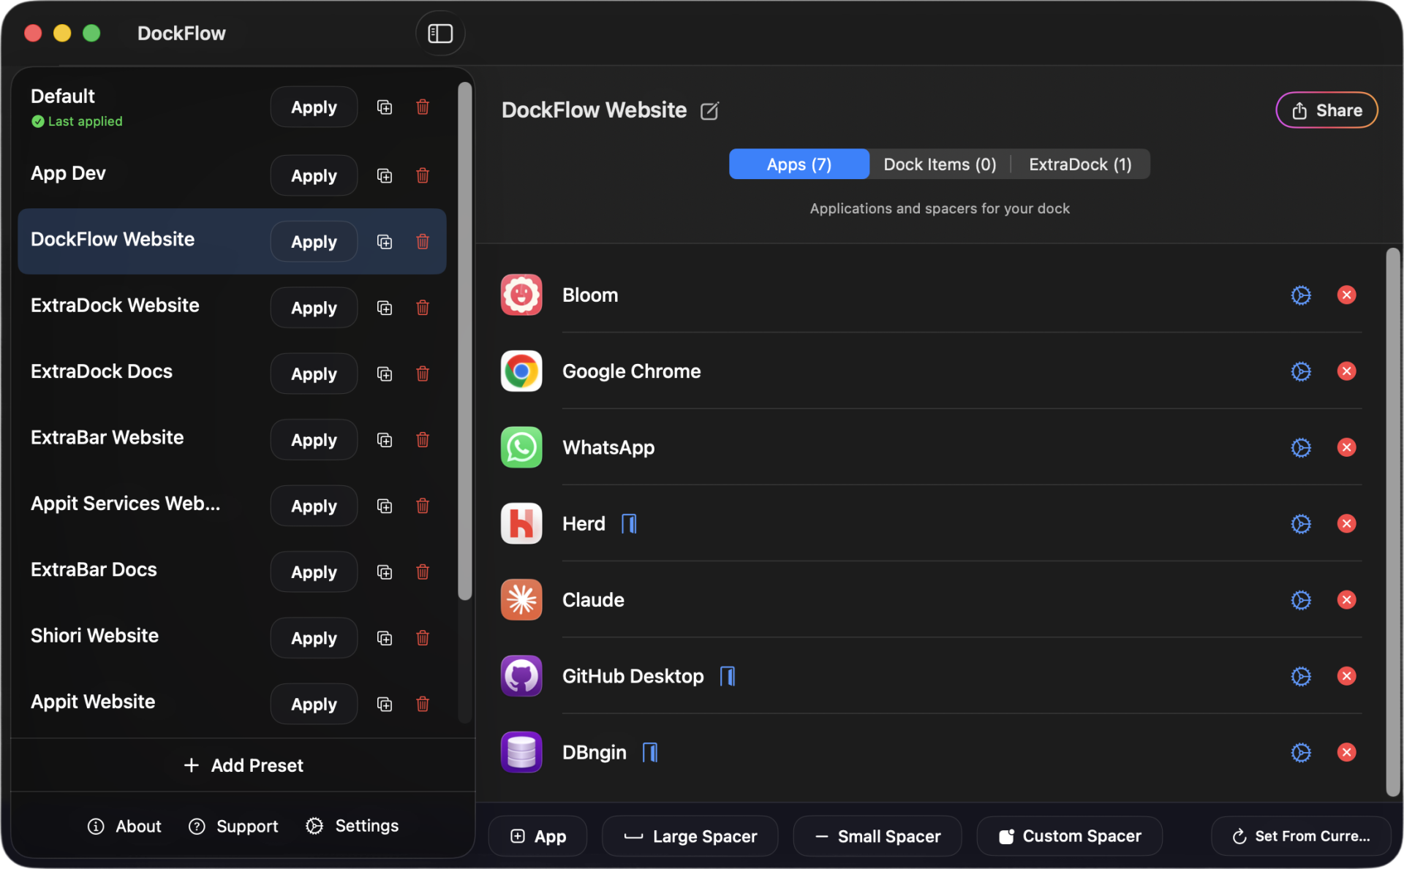Click the Claude app icon
The width and height of the screenshot is (1404, 869).
tap(521, 600)
